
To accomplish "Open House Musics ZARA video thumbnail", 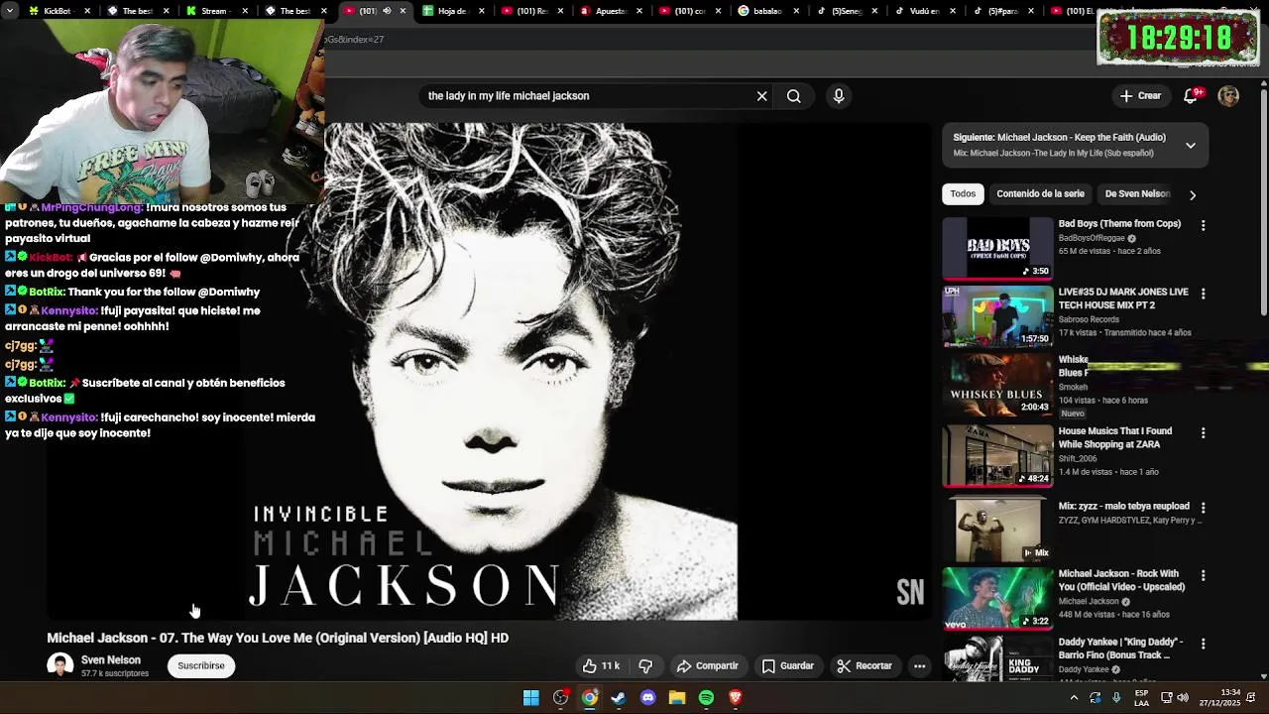I will click(997, 455).
